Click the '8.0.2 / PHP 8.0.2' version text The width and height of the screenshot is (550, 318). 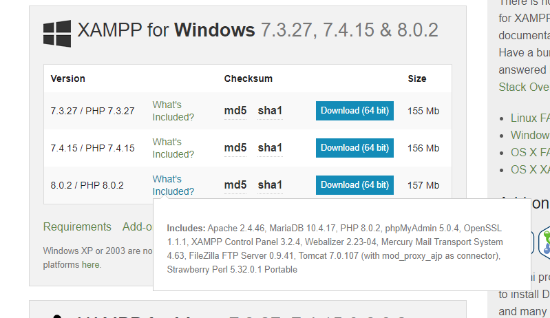tap(87, 185)
